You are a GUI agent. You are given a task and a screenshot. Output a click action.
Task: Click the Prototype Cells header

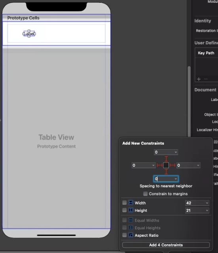click(x=23, y=18)
